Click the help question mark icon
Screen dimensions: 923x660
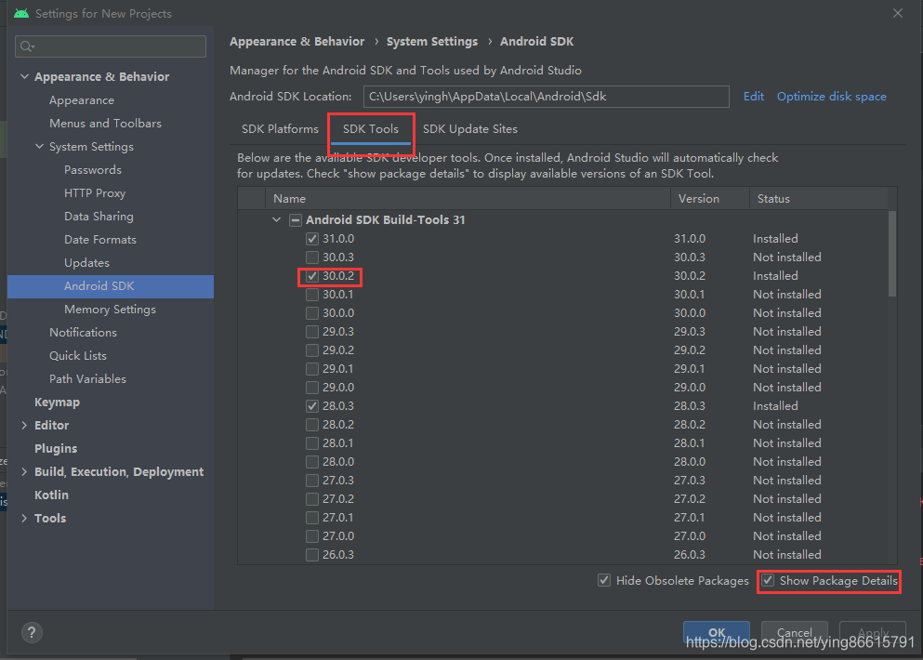pyautogui.click(x=32, y=632)
